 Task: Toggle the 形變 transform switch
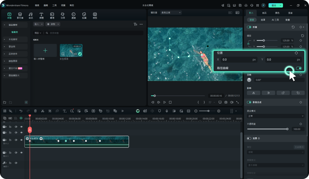(x=249, y=27)
